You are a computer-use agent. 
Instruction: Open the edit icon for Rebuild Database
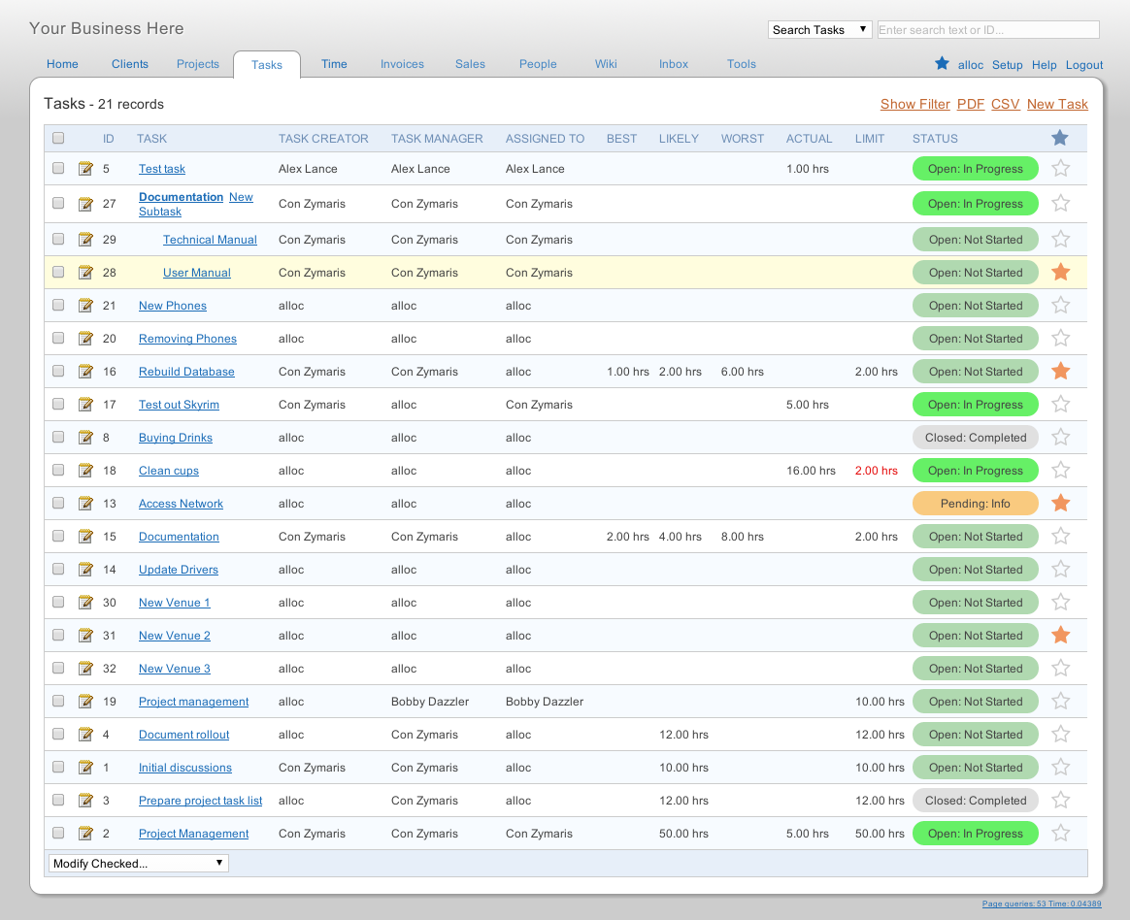click(x=85, y=371)
